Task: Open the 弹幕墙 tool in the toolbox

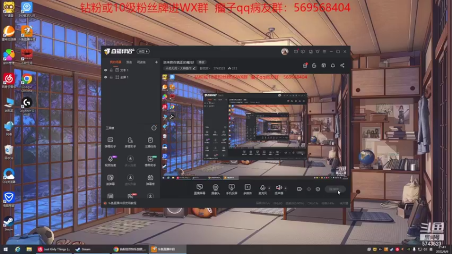Action: click(150, 179)
